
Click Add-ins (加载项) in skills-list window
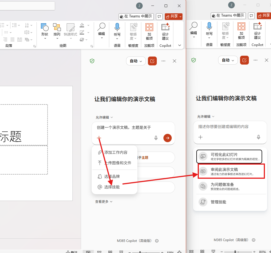coord(241,31)
